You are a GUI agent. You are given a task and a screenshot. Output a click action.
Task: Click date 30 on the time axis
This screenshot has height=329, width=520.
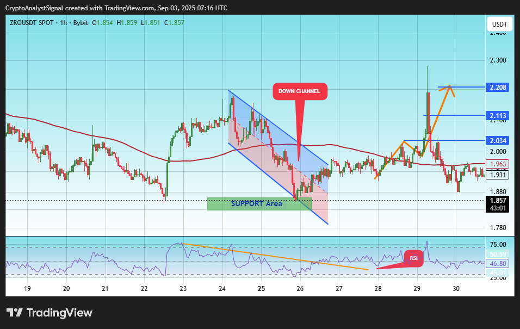pos(456,289)
